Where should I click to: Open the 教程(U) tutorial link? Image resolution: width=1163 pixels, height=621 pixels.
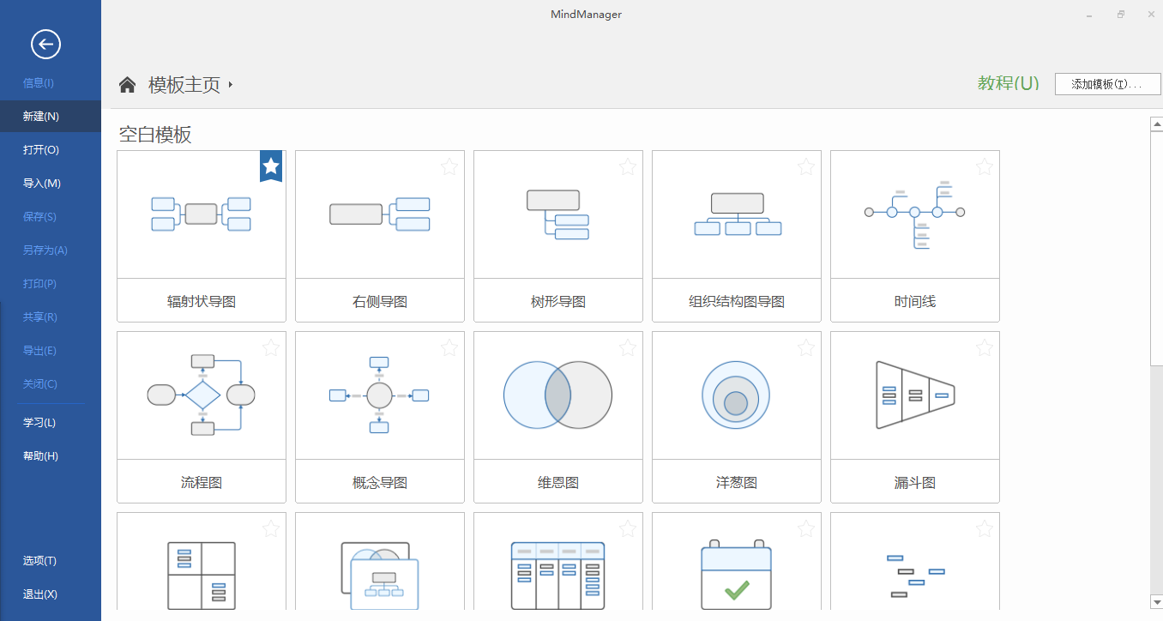point(1008,83)
